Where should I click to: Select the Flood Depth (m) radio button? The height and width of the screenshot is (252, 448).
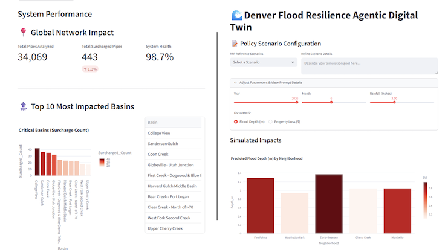(236, 121)
